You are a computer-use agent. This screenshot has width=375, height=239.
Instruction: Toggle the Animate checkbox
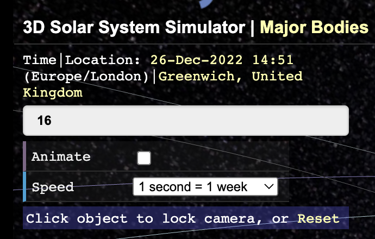pos(144,158)
